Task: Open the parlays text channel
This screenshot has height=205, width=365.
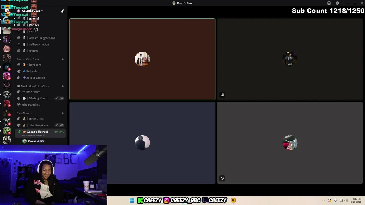Action: (x=40, y=25)
